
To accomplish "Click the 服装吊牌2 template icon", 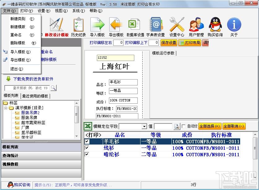I will click(17, 113).
